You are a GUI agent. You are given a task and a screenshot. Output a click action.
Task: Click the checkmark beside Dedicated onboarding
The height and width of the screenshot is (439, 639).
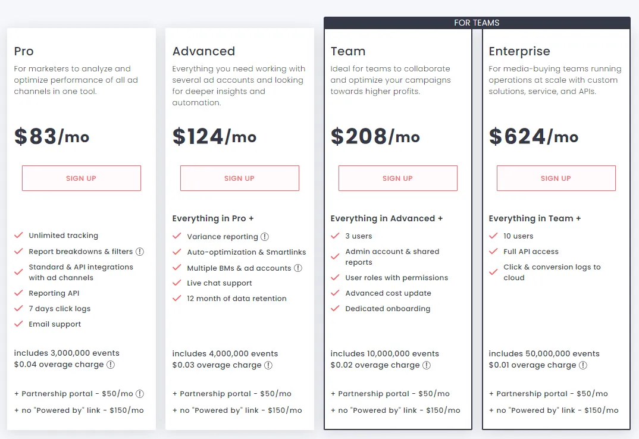pos(336,309)
